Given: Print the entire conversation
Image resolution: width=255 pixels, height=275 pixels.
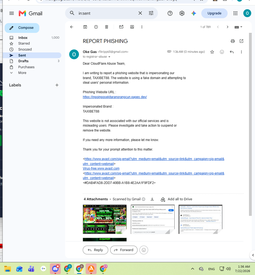Looking at the screenshot, I should click(232, 41).
